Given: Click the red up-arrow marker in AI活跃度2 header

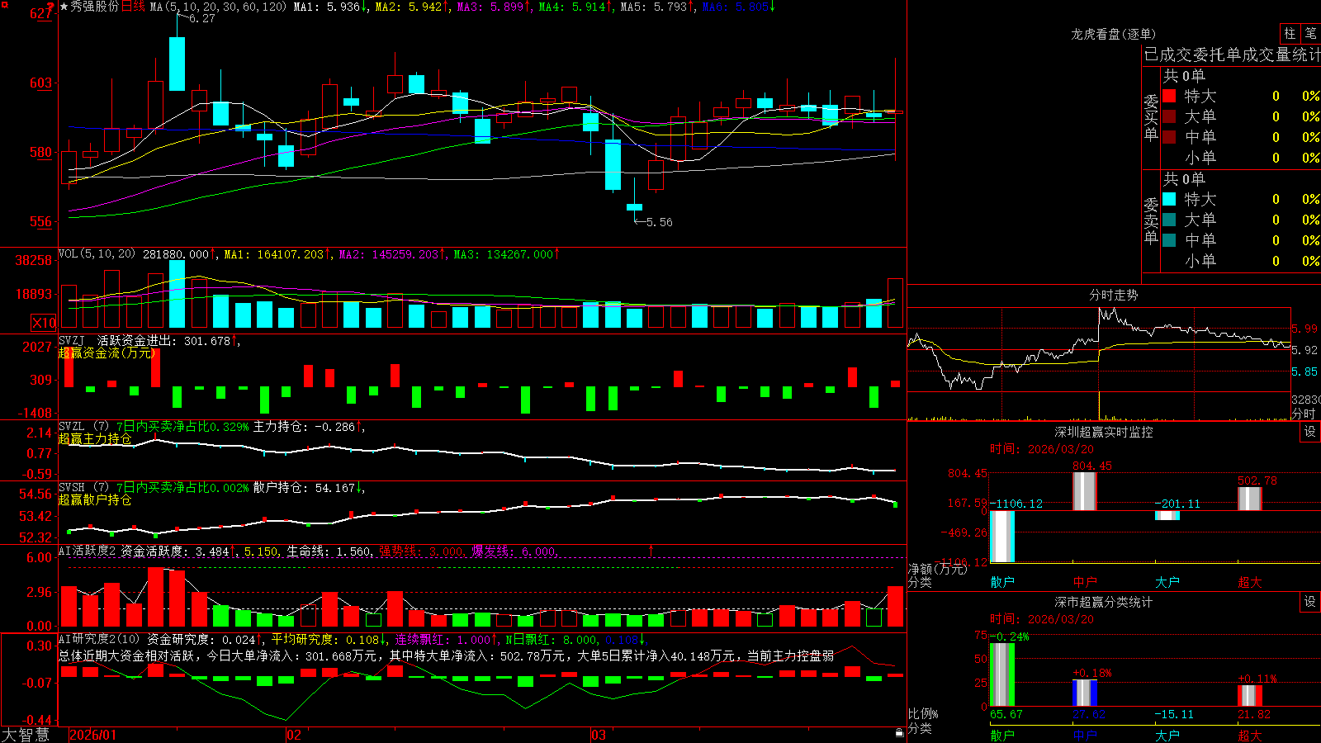Looking at the screenshot, I should tap(651, 550).
